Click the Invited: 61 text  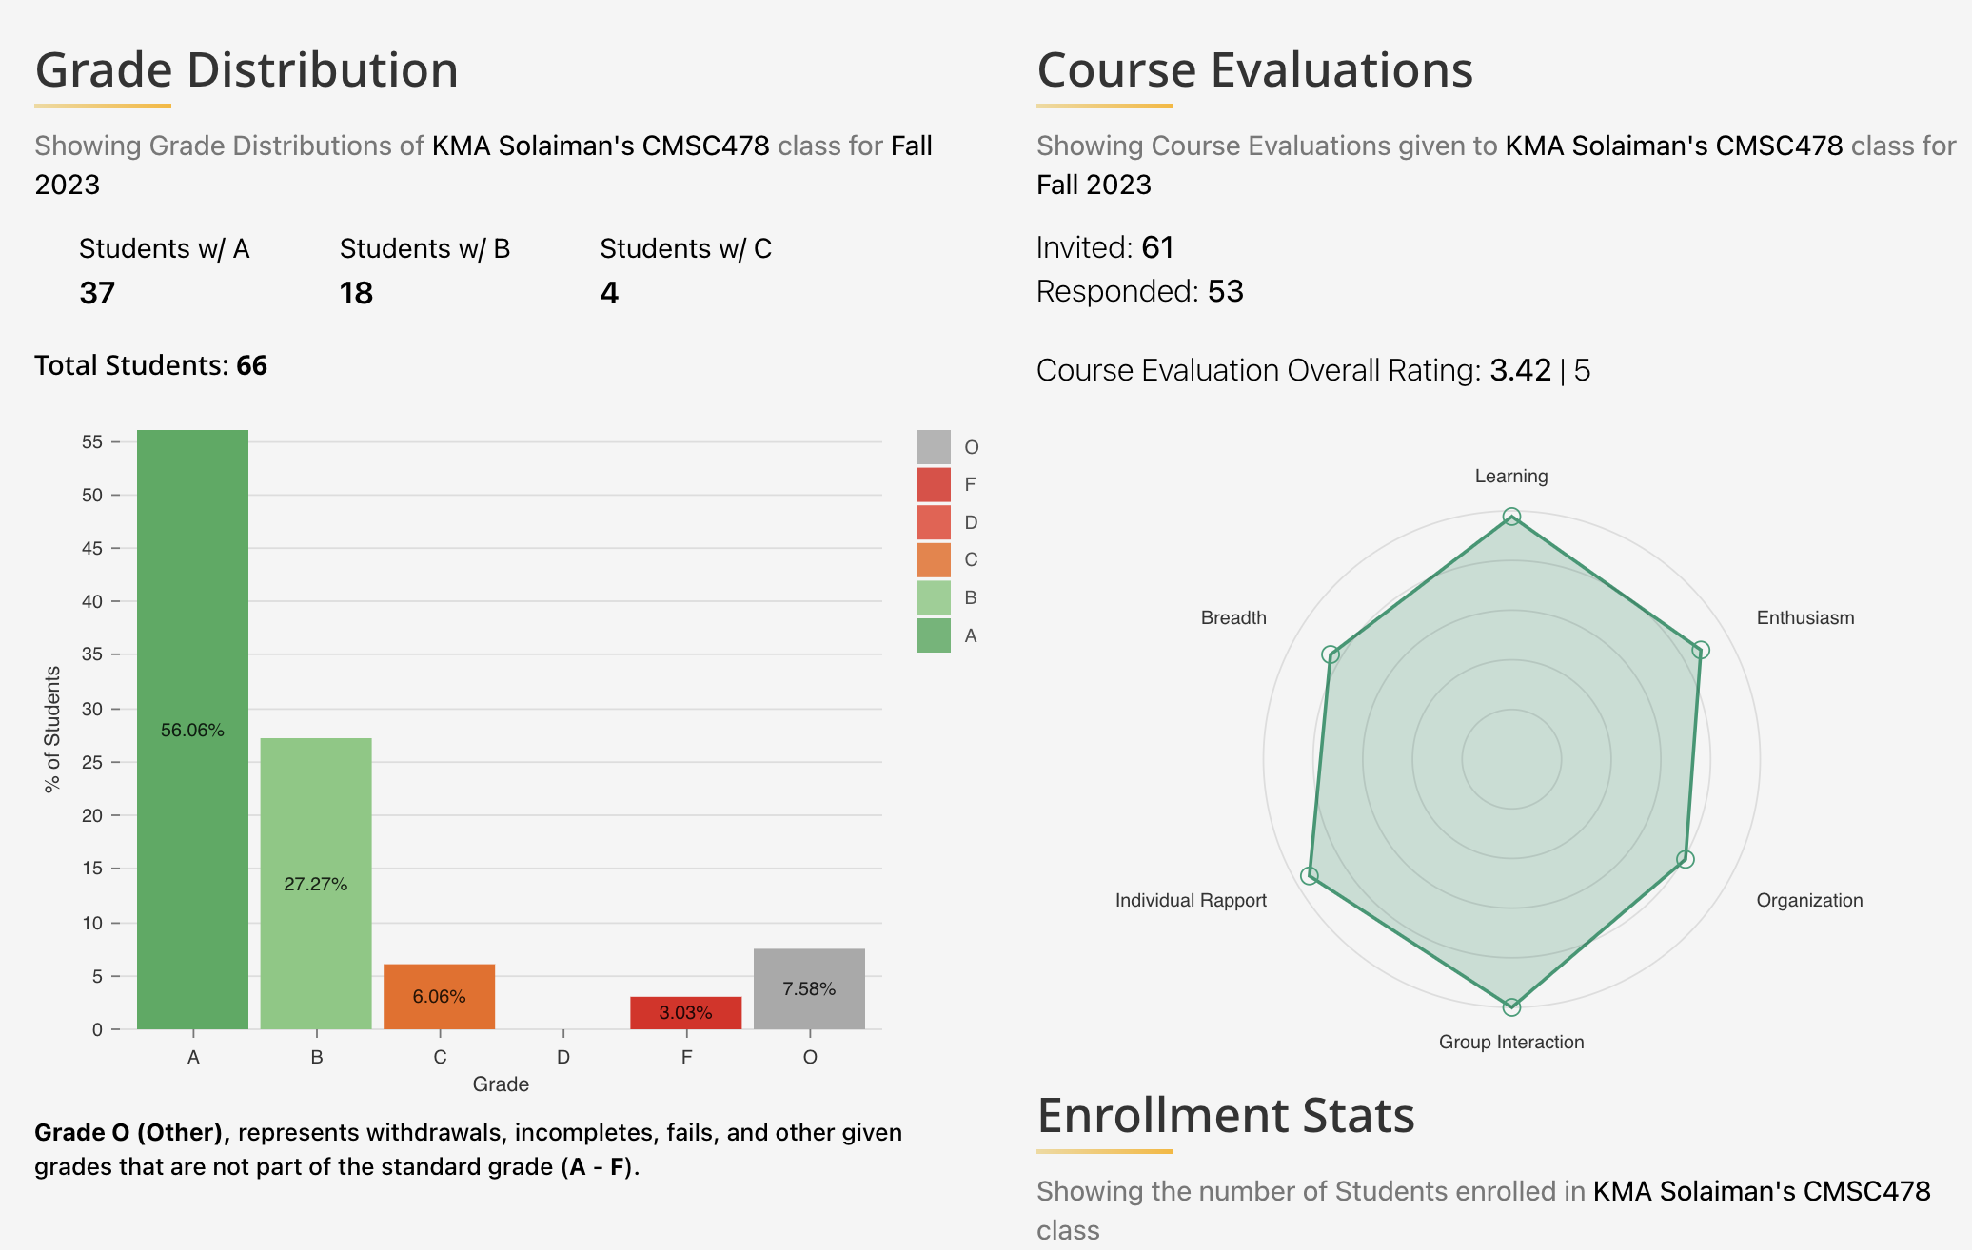click(x=1105, y=247)
